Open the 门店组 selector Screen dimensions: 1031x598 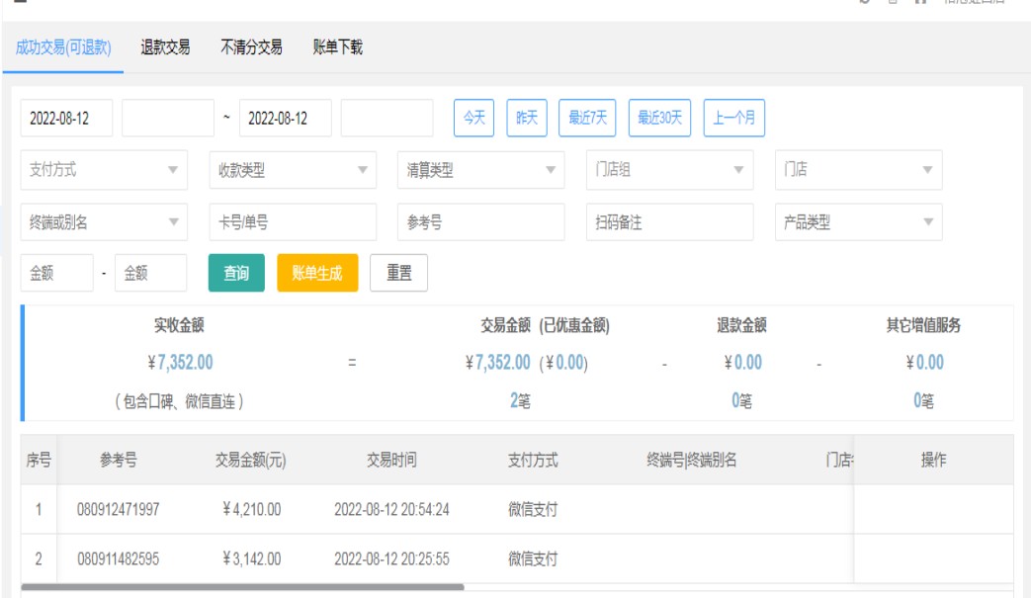(x=668, y=170)
